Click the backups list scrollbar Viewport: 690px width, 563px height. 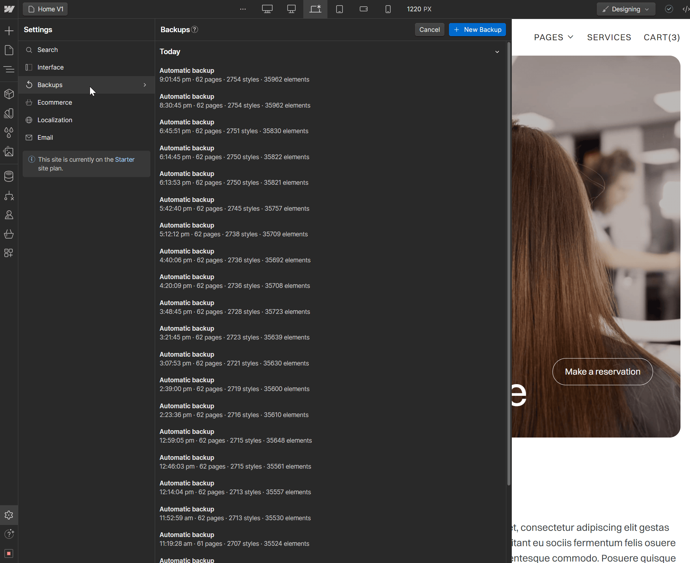[509, 263]
